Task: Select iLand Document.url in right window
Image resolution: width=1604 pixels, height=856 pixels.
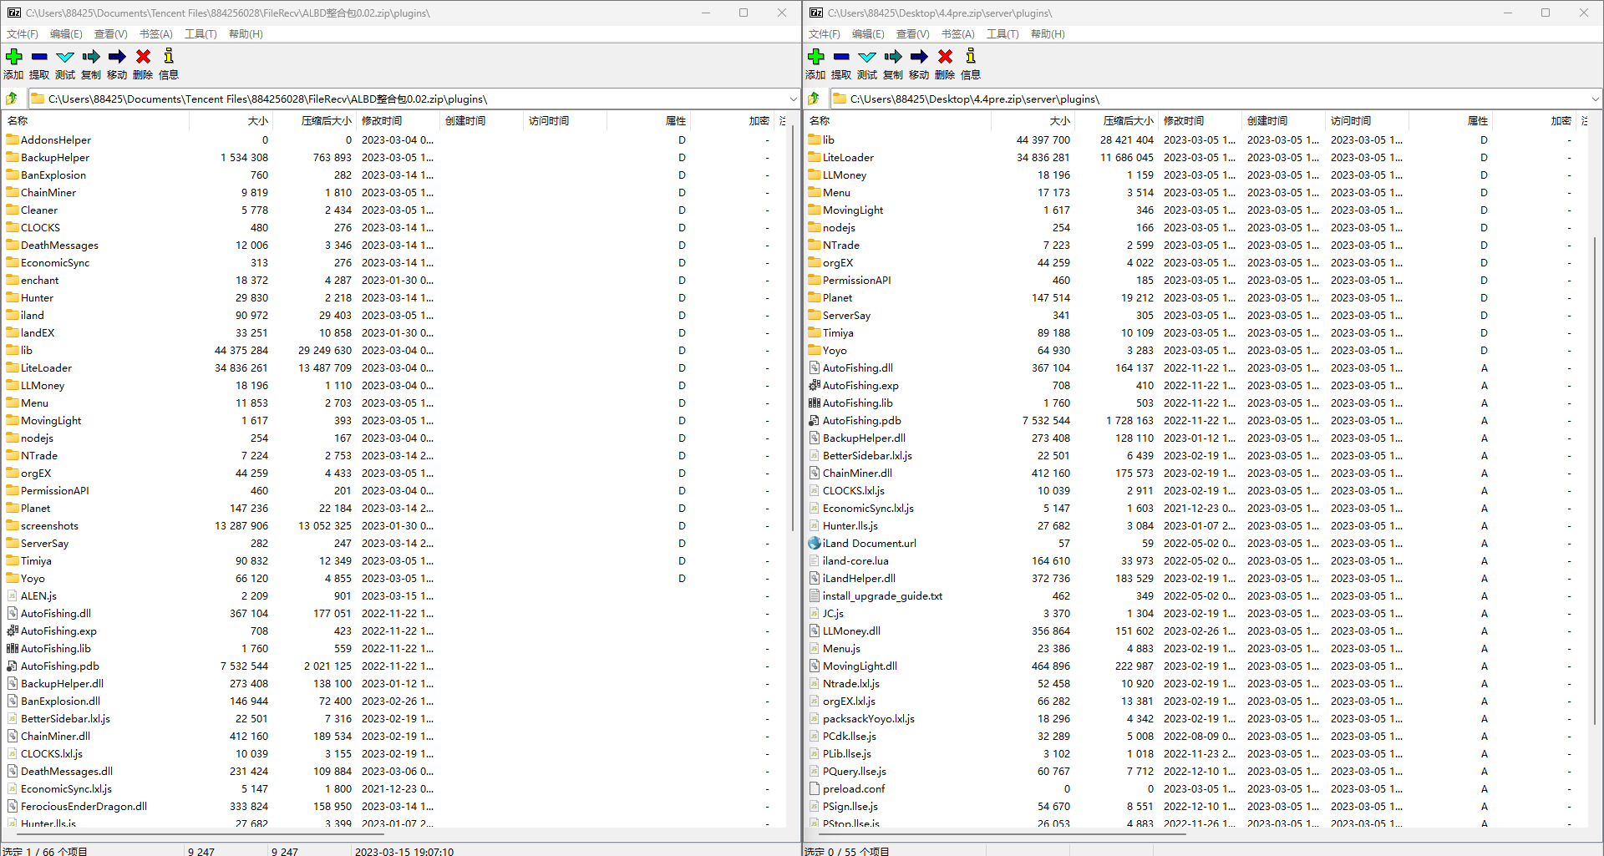Action: pos(869,544)
